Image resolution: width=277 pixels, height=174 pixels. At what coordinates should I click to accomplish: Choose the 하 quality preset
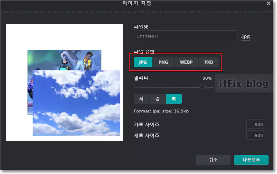coord(174,99)
